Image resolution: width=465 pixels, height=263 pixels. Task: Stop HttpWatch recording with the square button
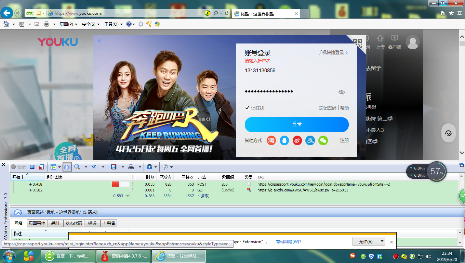[32, 167]
